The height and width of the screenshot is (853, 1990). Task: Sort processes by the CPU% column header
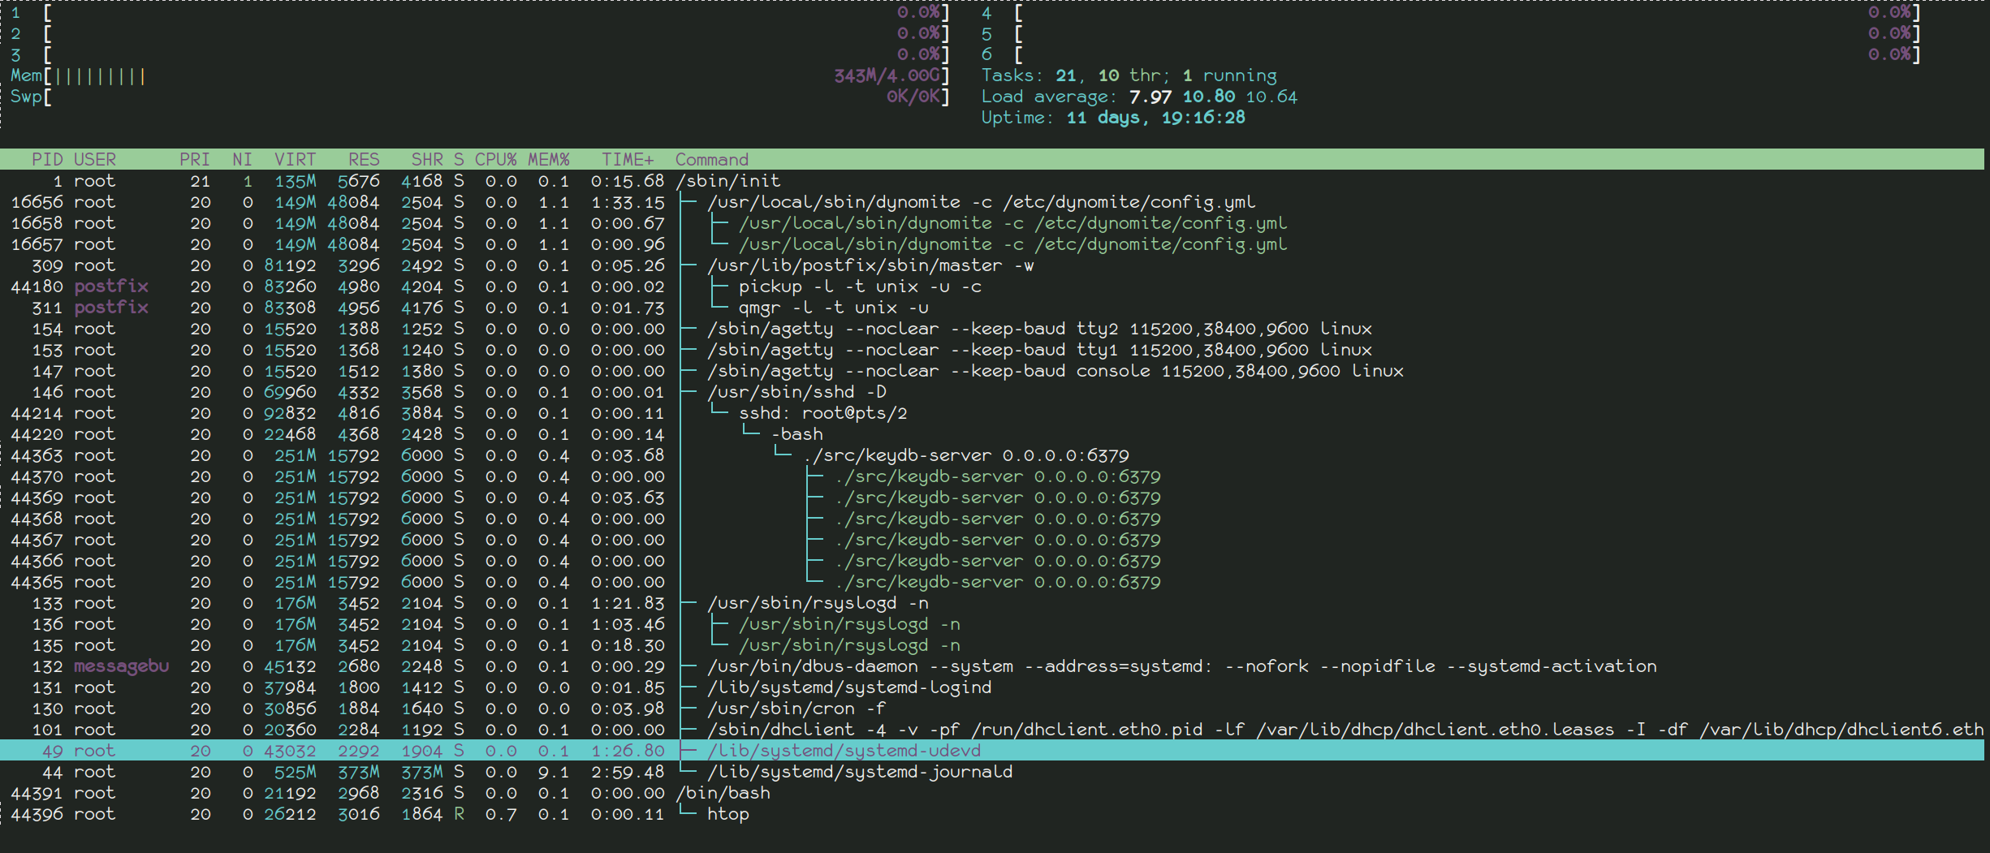496,159
